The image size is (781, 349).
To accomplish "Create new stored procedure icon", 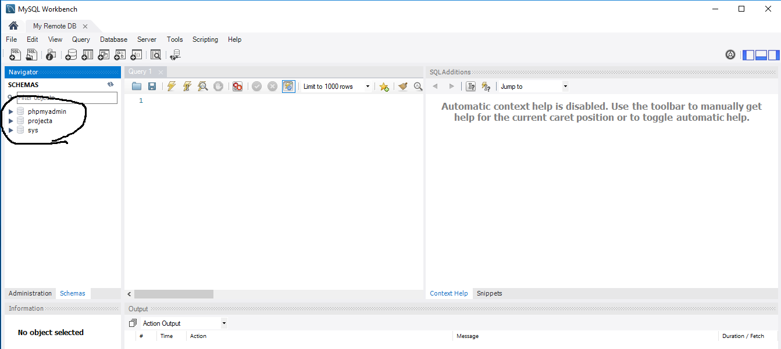I will (120, 55).
